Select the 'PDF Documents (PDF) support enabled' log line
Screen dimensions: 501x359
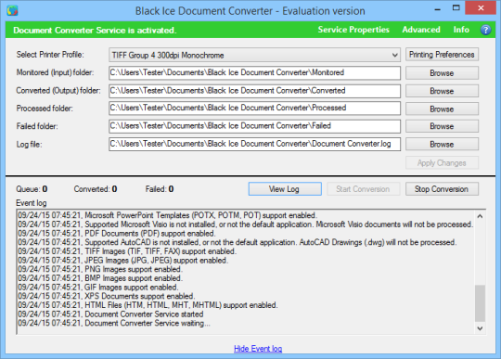117,234
